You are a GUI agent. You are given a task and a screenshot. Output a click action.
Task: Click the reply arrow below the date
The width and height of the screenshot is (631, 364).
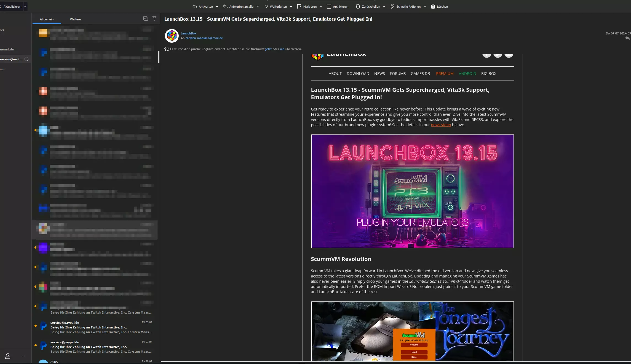coord(627,38)
